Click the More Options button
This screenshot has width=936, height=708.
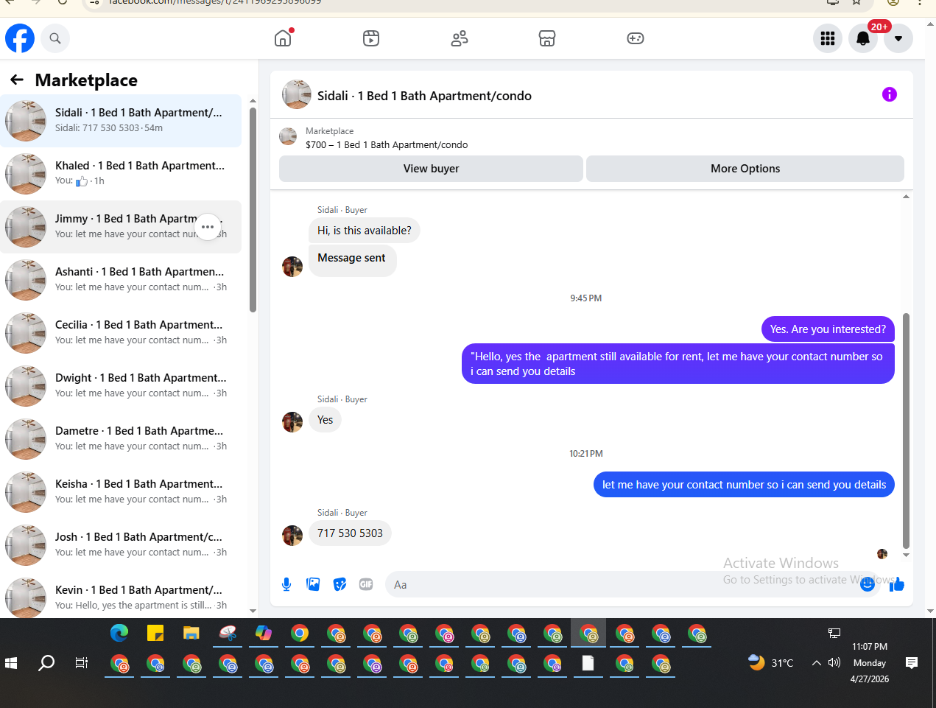point(745,169)
